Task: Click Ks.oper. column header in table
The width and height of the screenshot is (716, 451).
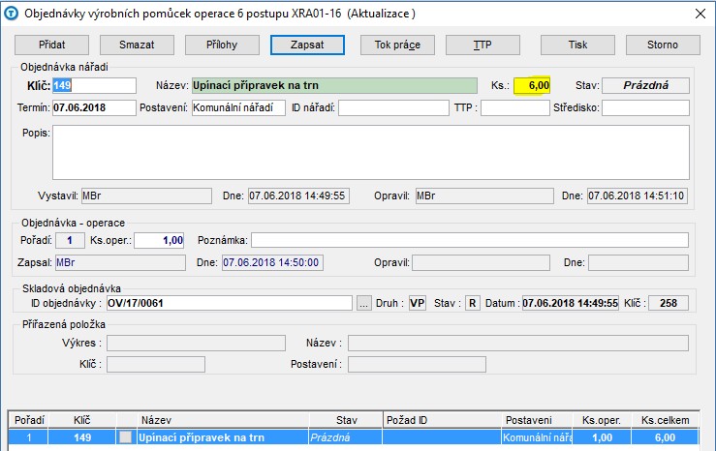Action: [x=602, y=420]
